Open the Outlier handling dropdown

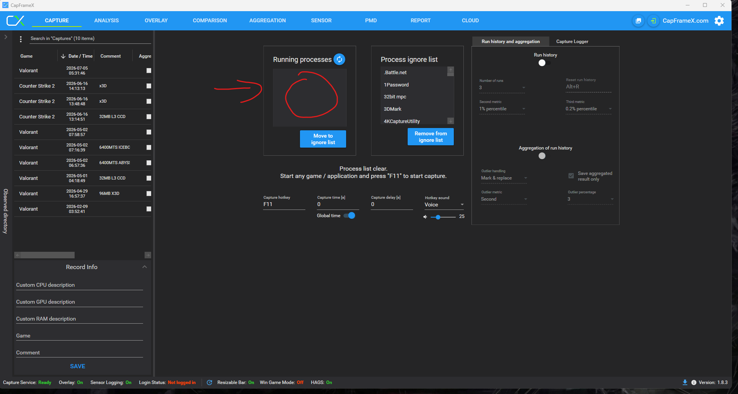(504, 178)
